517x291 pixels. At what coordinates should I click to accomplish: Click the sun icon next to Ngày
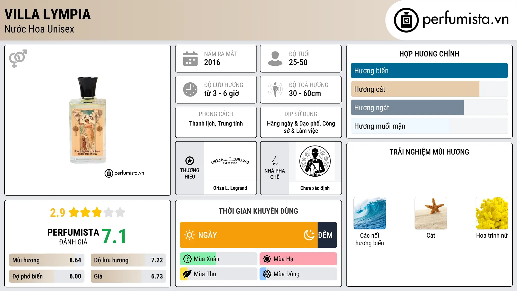point(190,235)
